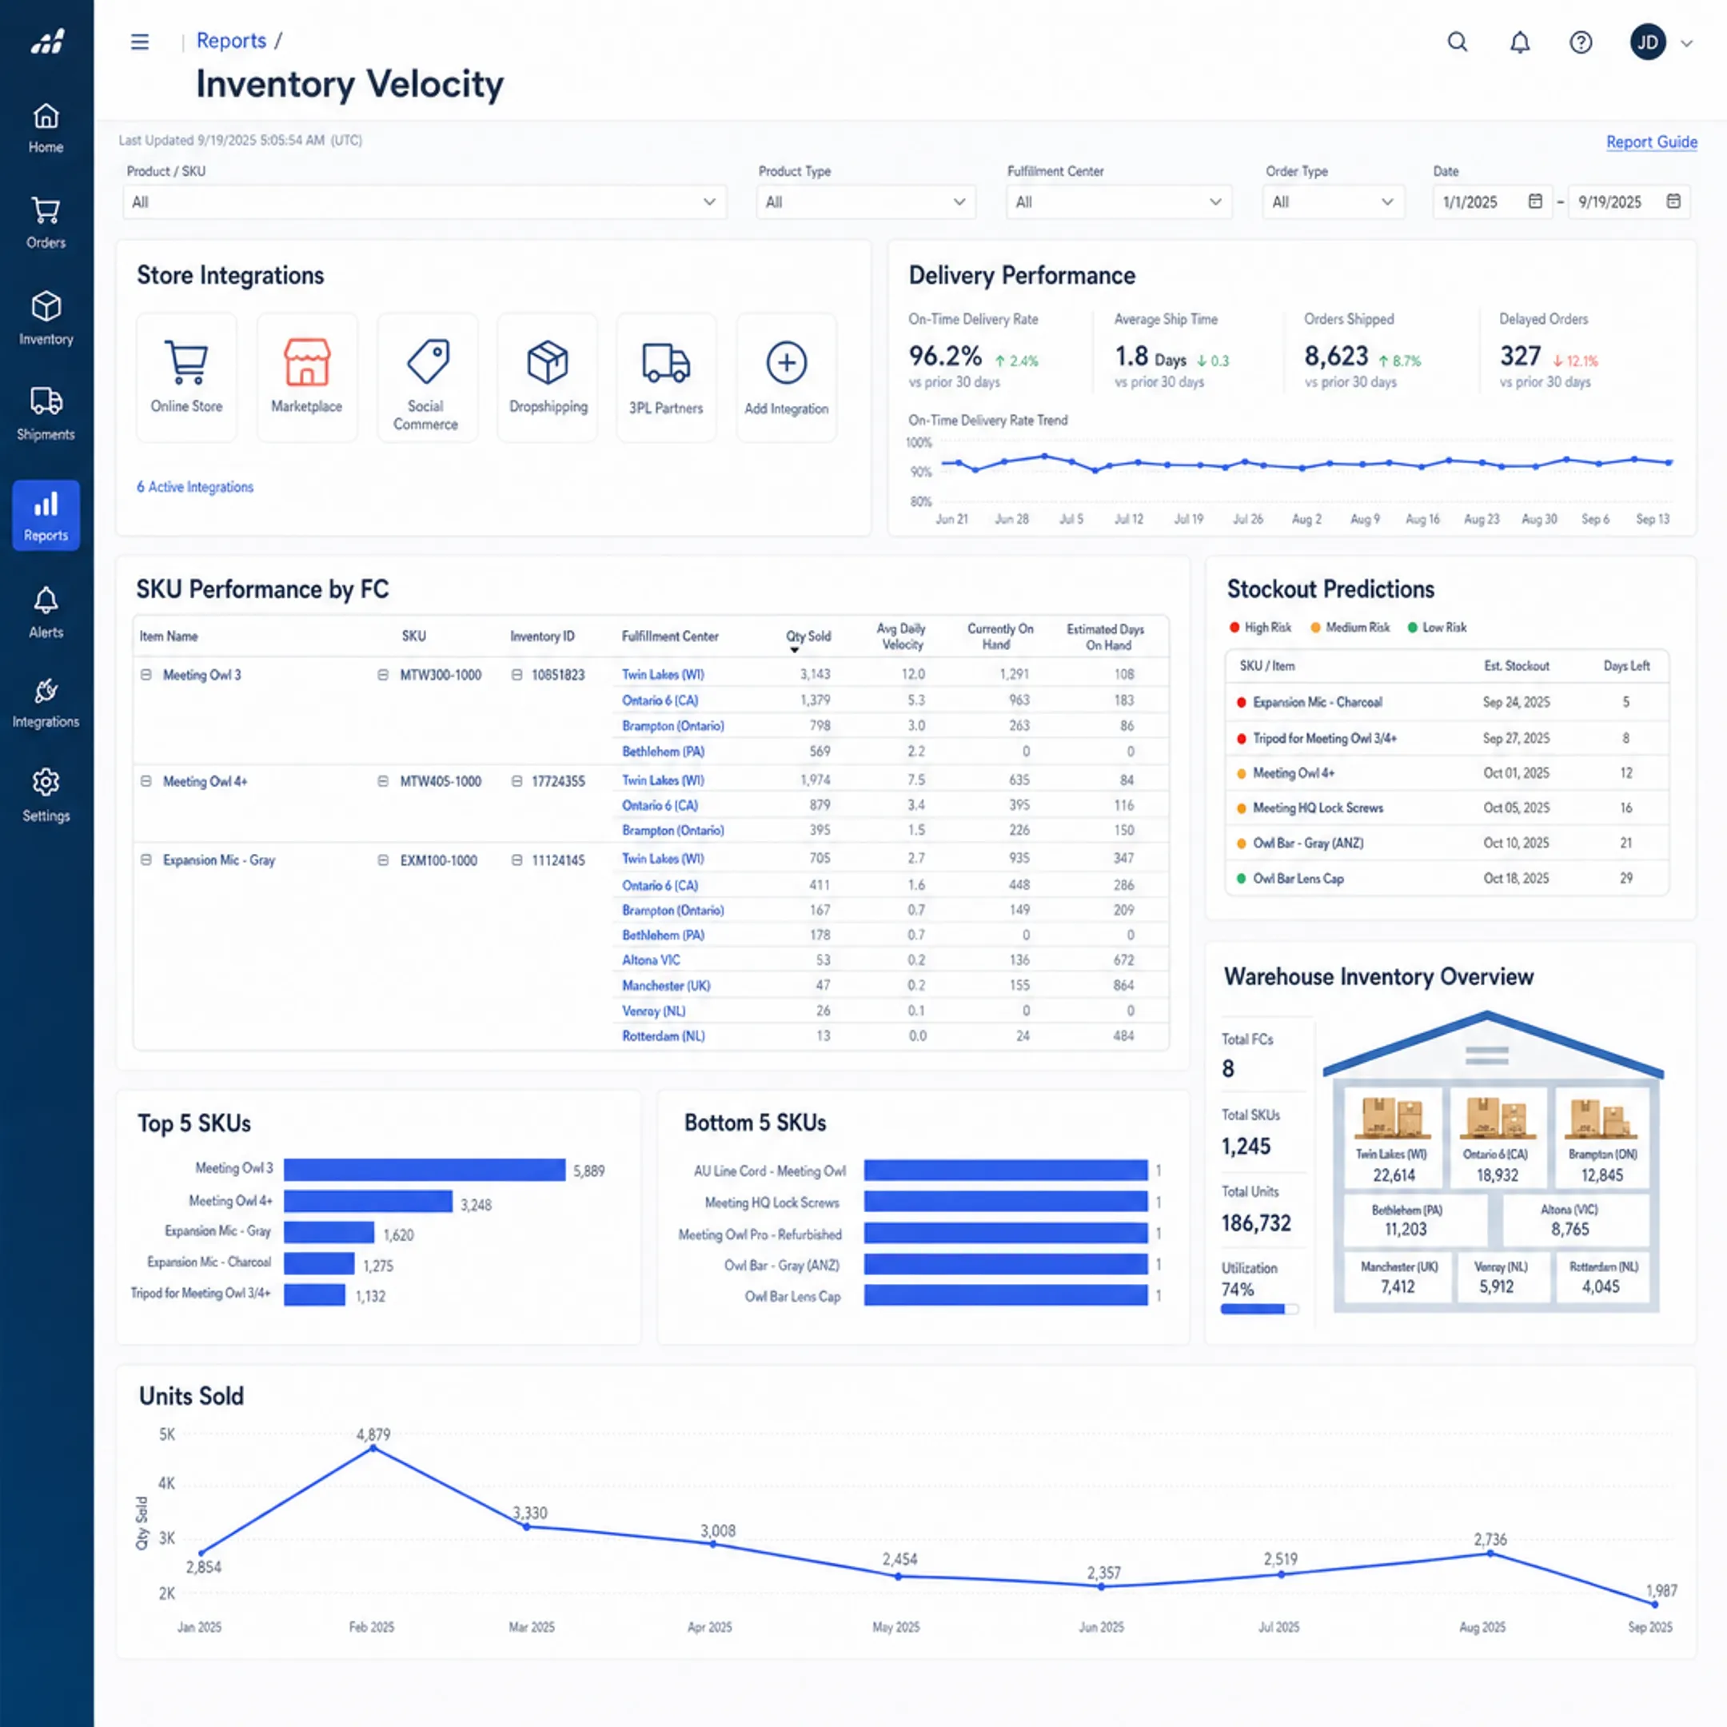Open Bethlehem (PA) under Meeting Owl 3
Viewport: 1727px width, 1727px height.
(664, 752)
